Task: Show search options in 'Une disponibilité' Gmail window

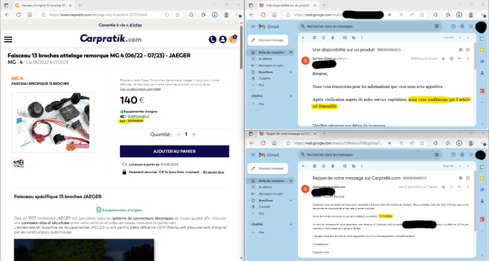Action: [437, 26]
